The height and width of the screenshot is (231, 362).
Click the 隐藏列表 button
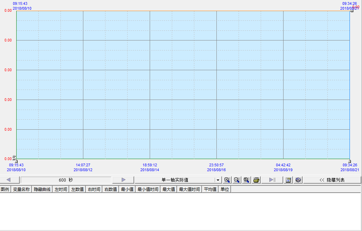click(x=332, y=180)
